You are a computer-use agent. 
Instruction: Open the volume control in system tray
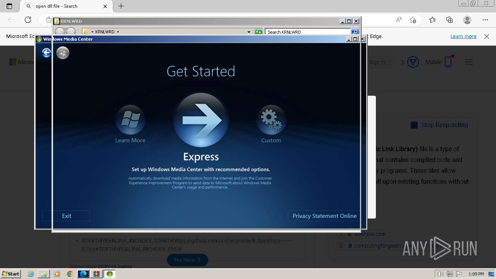tap(441, 274)
